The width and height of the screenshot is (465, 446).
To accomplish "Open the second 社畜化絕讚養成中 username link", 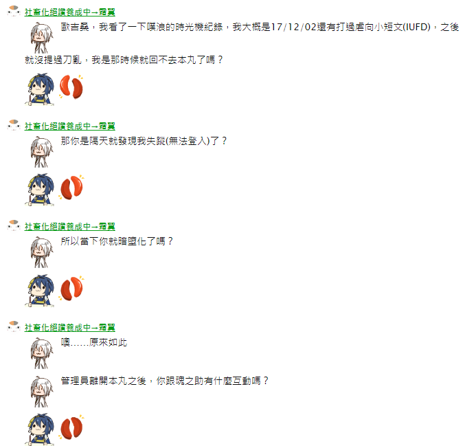I will click(x=69, y=126).
